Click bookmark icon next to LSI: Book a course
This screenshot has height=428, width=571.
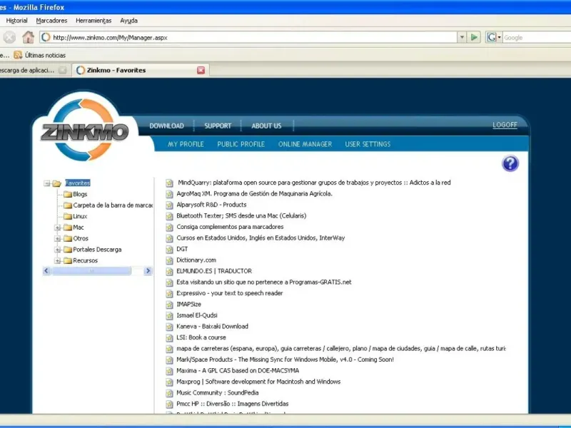[x=169, y=338]
